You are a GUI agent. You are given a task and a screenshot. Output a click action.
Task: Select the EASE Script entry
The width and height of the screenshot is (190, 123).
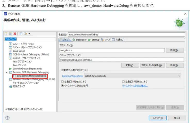pos(19,51)
